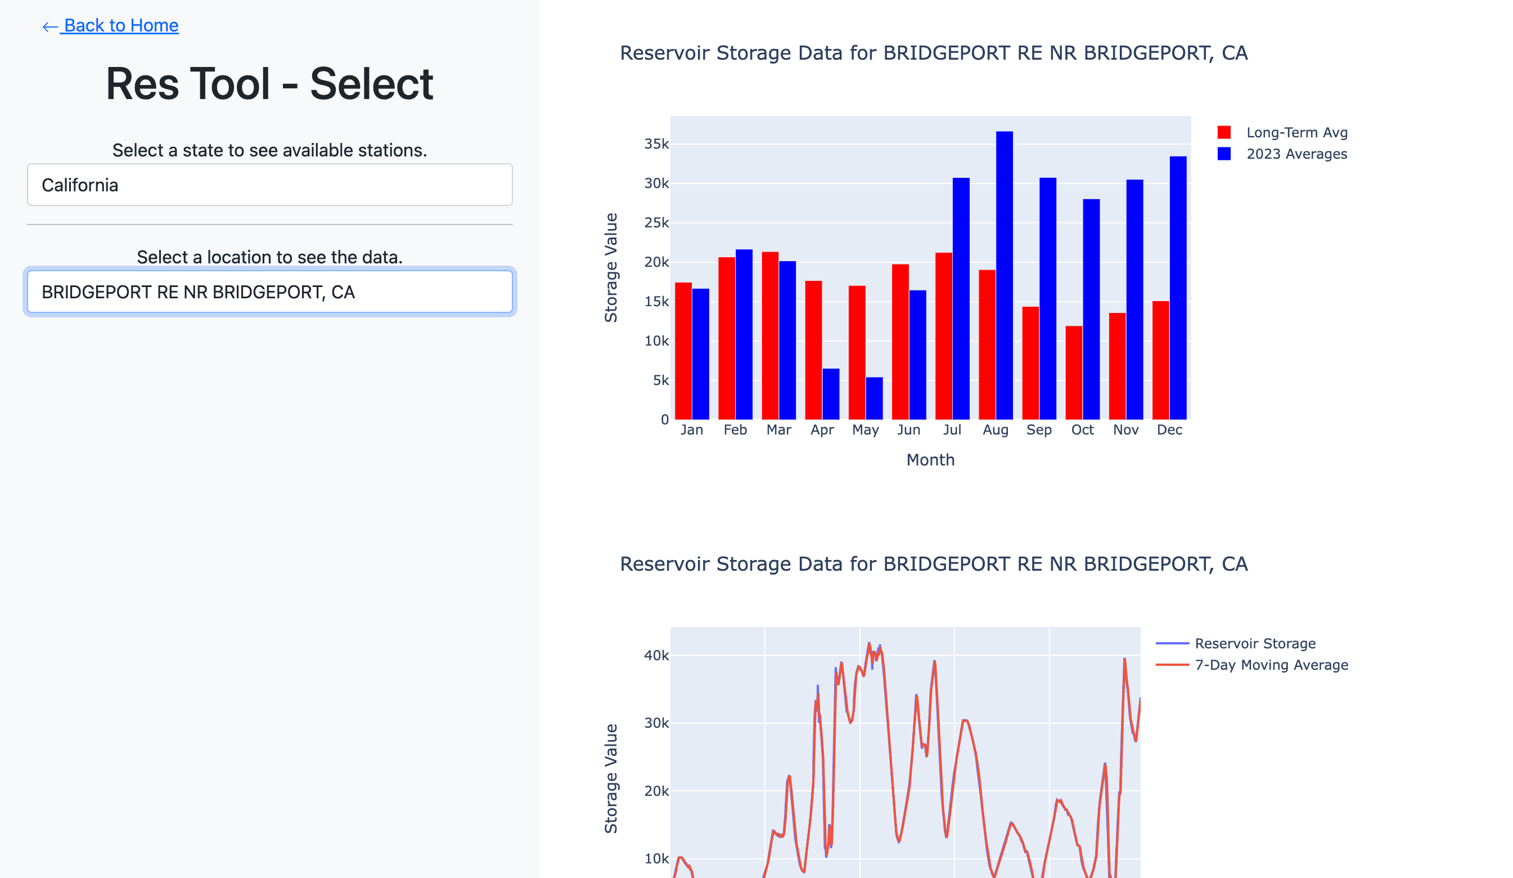Click the red July long-term bar
The height and width of the screenshot is (878, 1513).
click(944, 336)
